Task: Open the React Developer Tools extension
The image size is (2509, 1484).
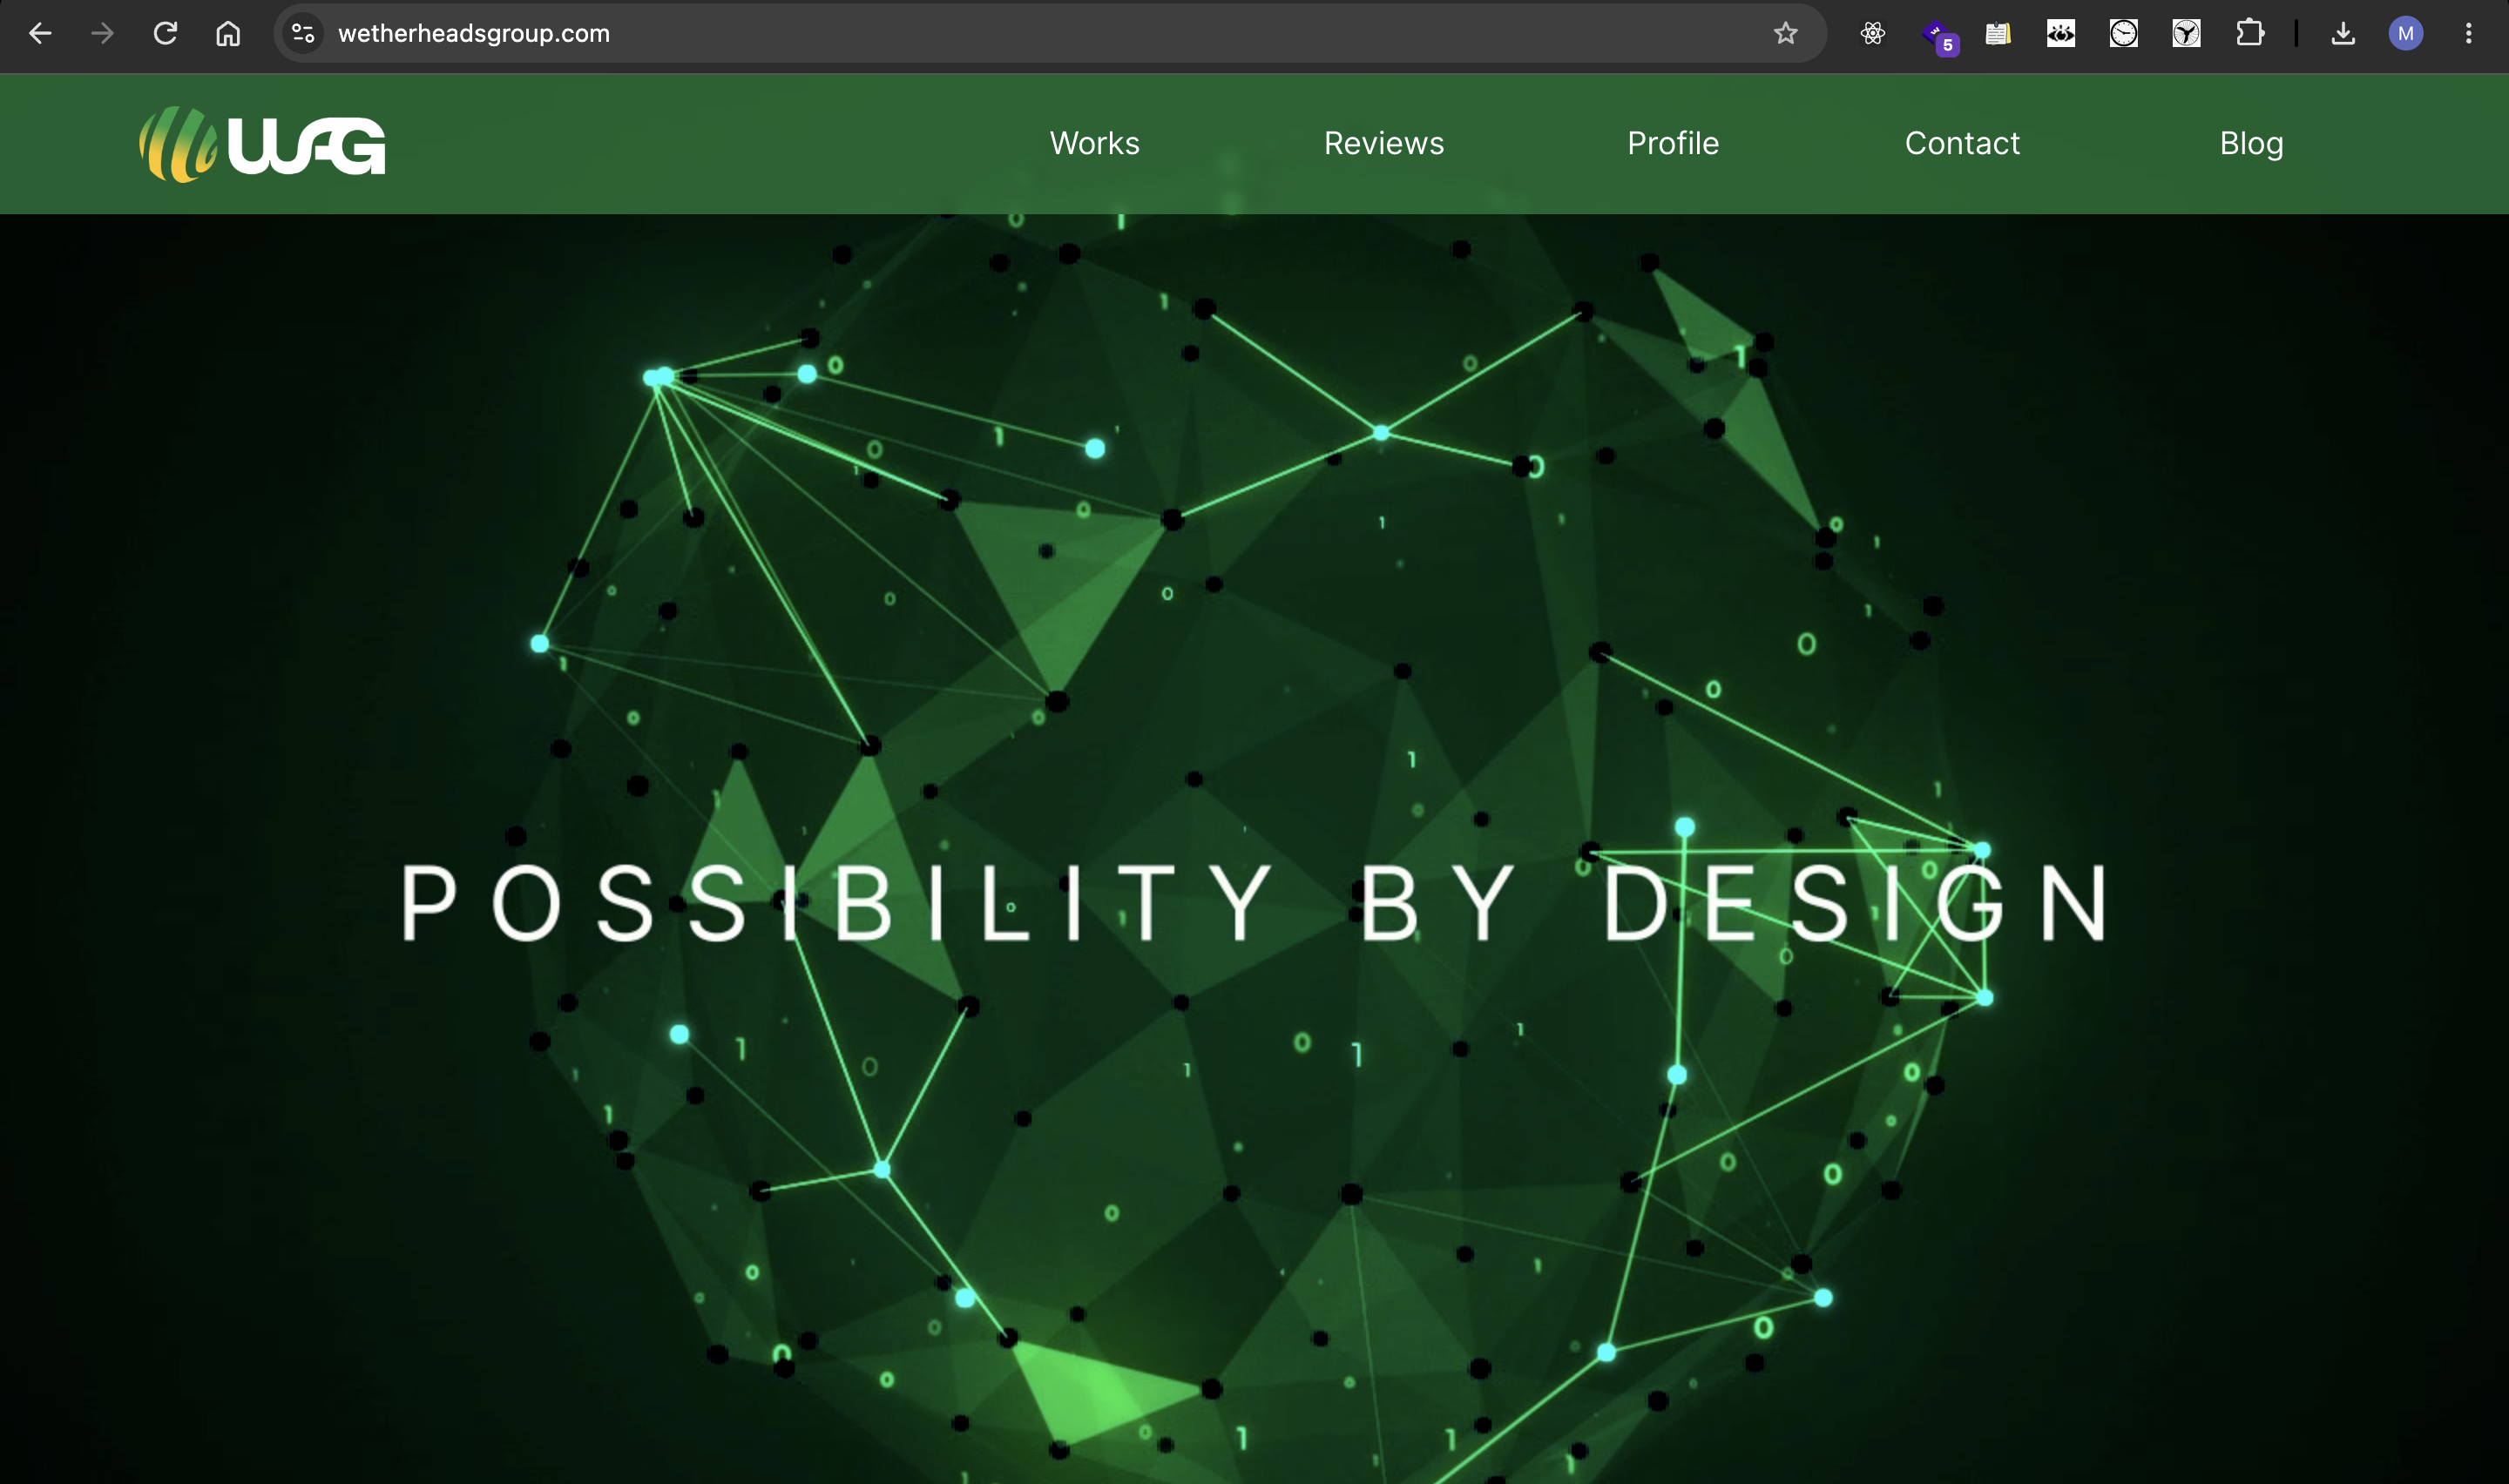Action: [x=1872, y=33]
